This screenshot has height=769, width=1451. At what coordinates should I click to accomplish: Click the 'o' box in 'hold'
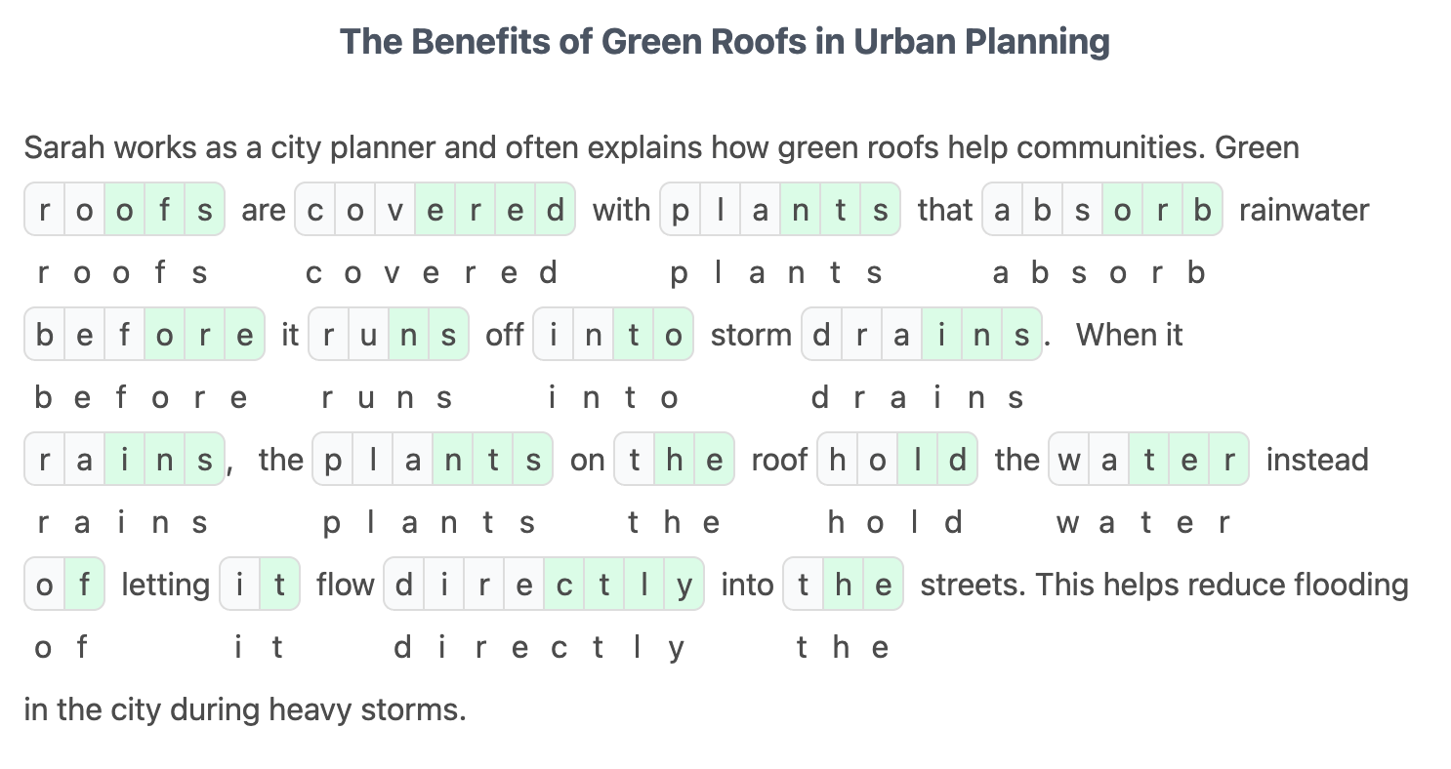point(878,460)
